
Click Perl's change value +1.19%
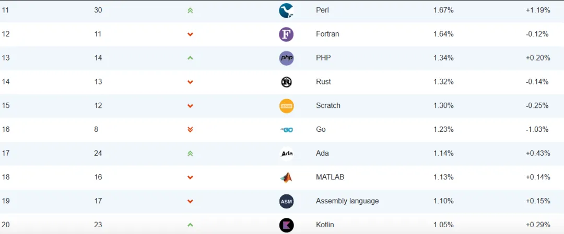point(538,10)
